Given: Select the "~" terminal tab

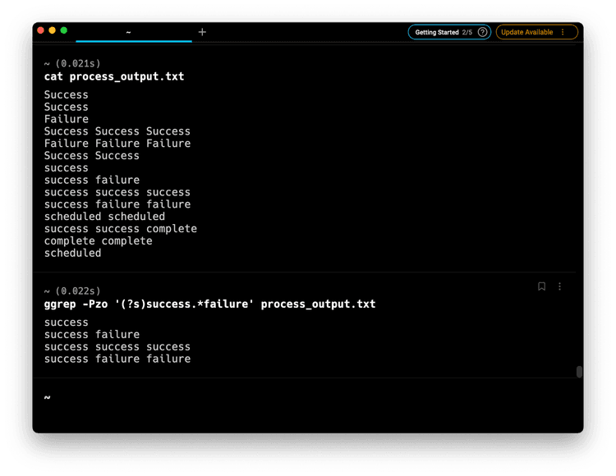Looking at the screenshot, I should [129, 32].
